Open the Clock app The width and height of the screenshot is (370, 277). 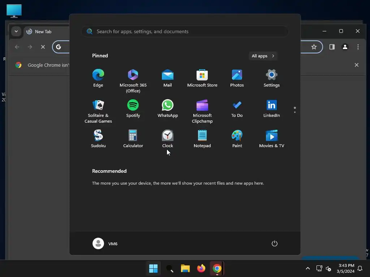168,139
